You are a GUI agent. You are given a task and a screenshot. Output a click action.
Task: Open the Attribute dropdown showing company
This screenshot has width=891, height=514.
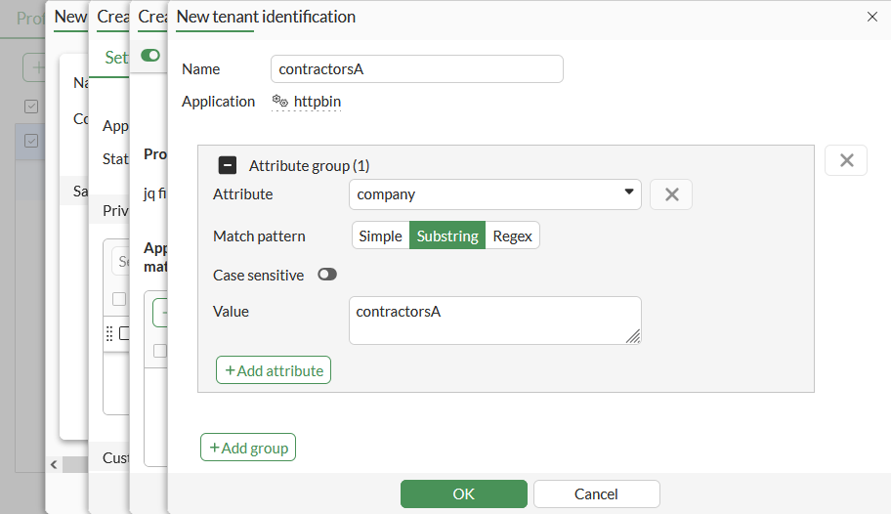494,194
